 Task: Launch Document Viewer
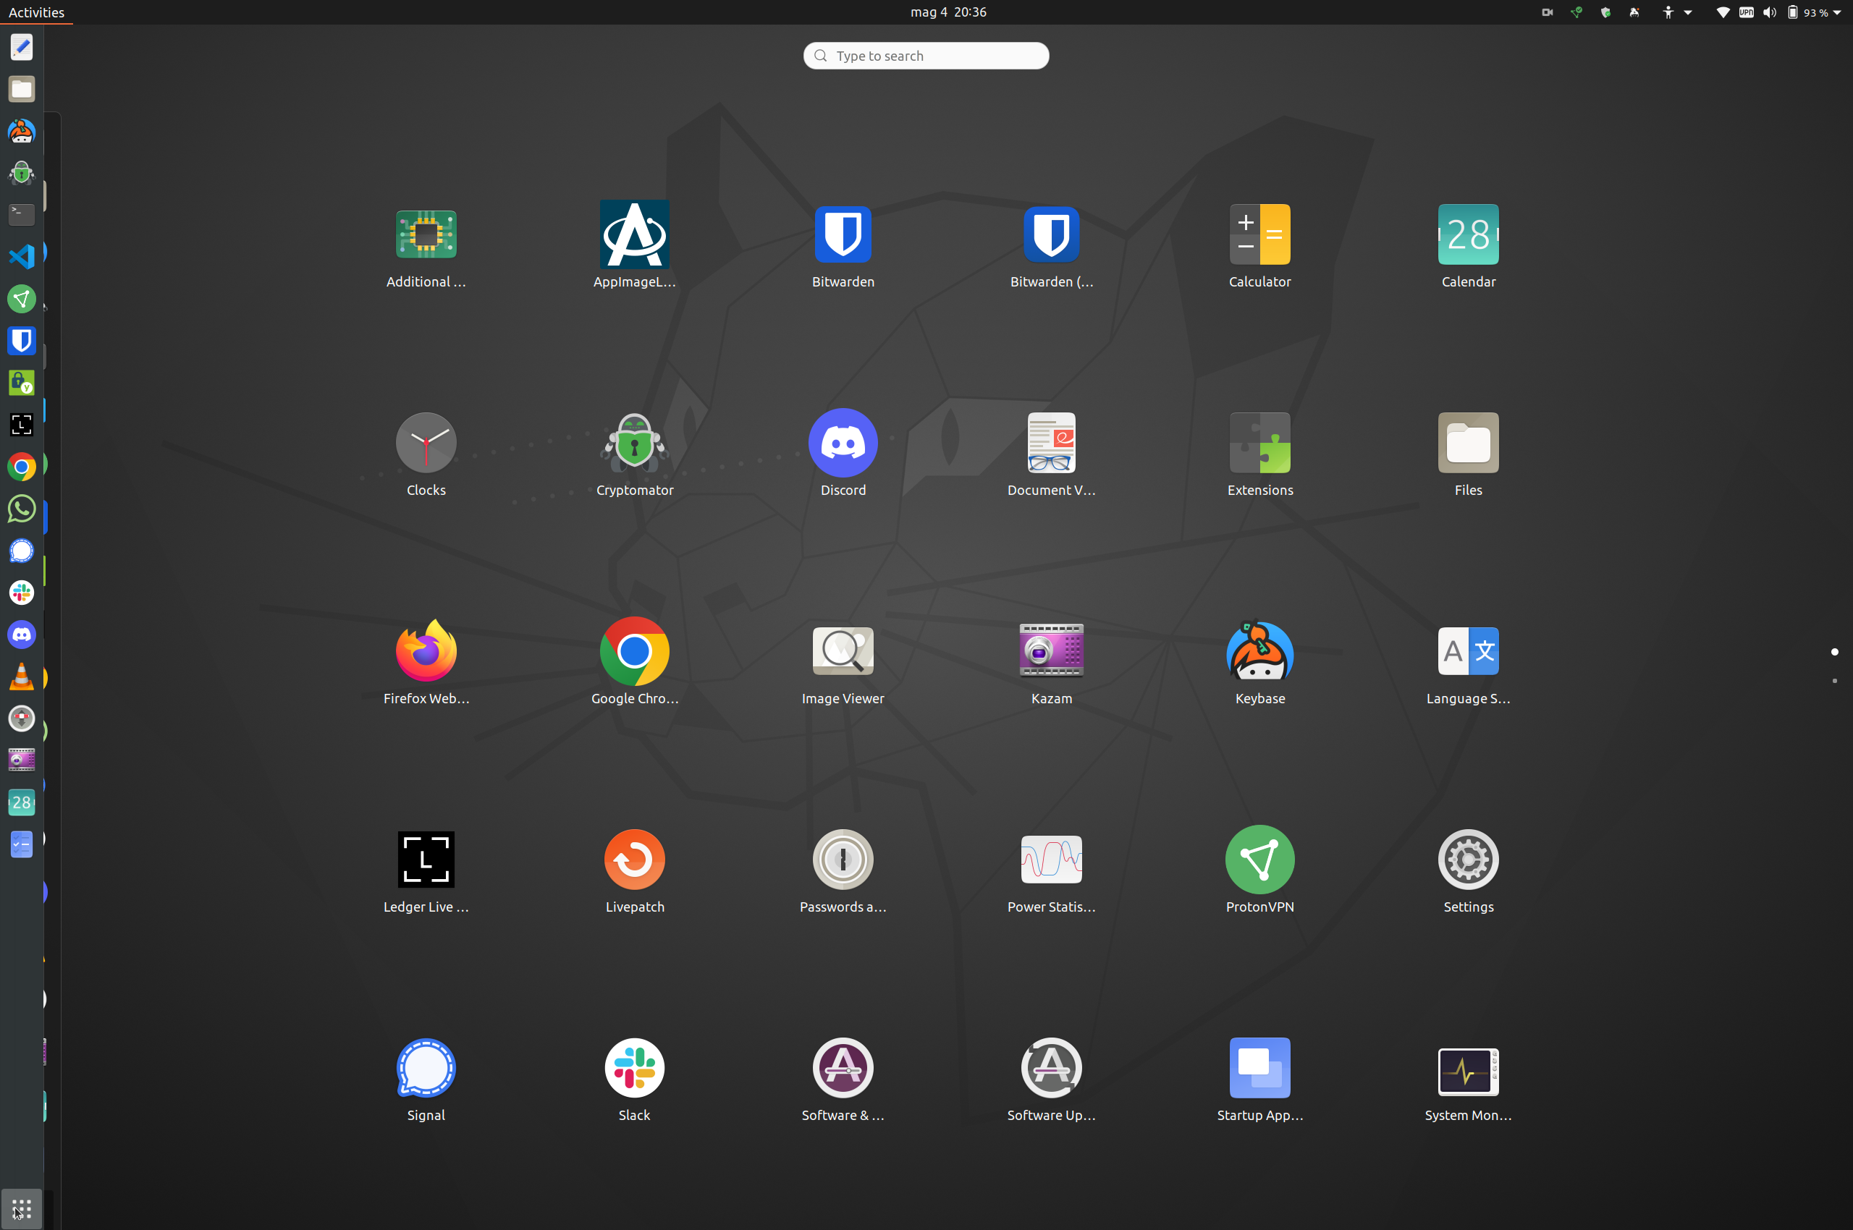click(1051, 444)
